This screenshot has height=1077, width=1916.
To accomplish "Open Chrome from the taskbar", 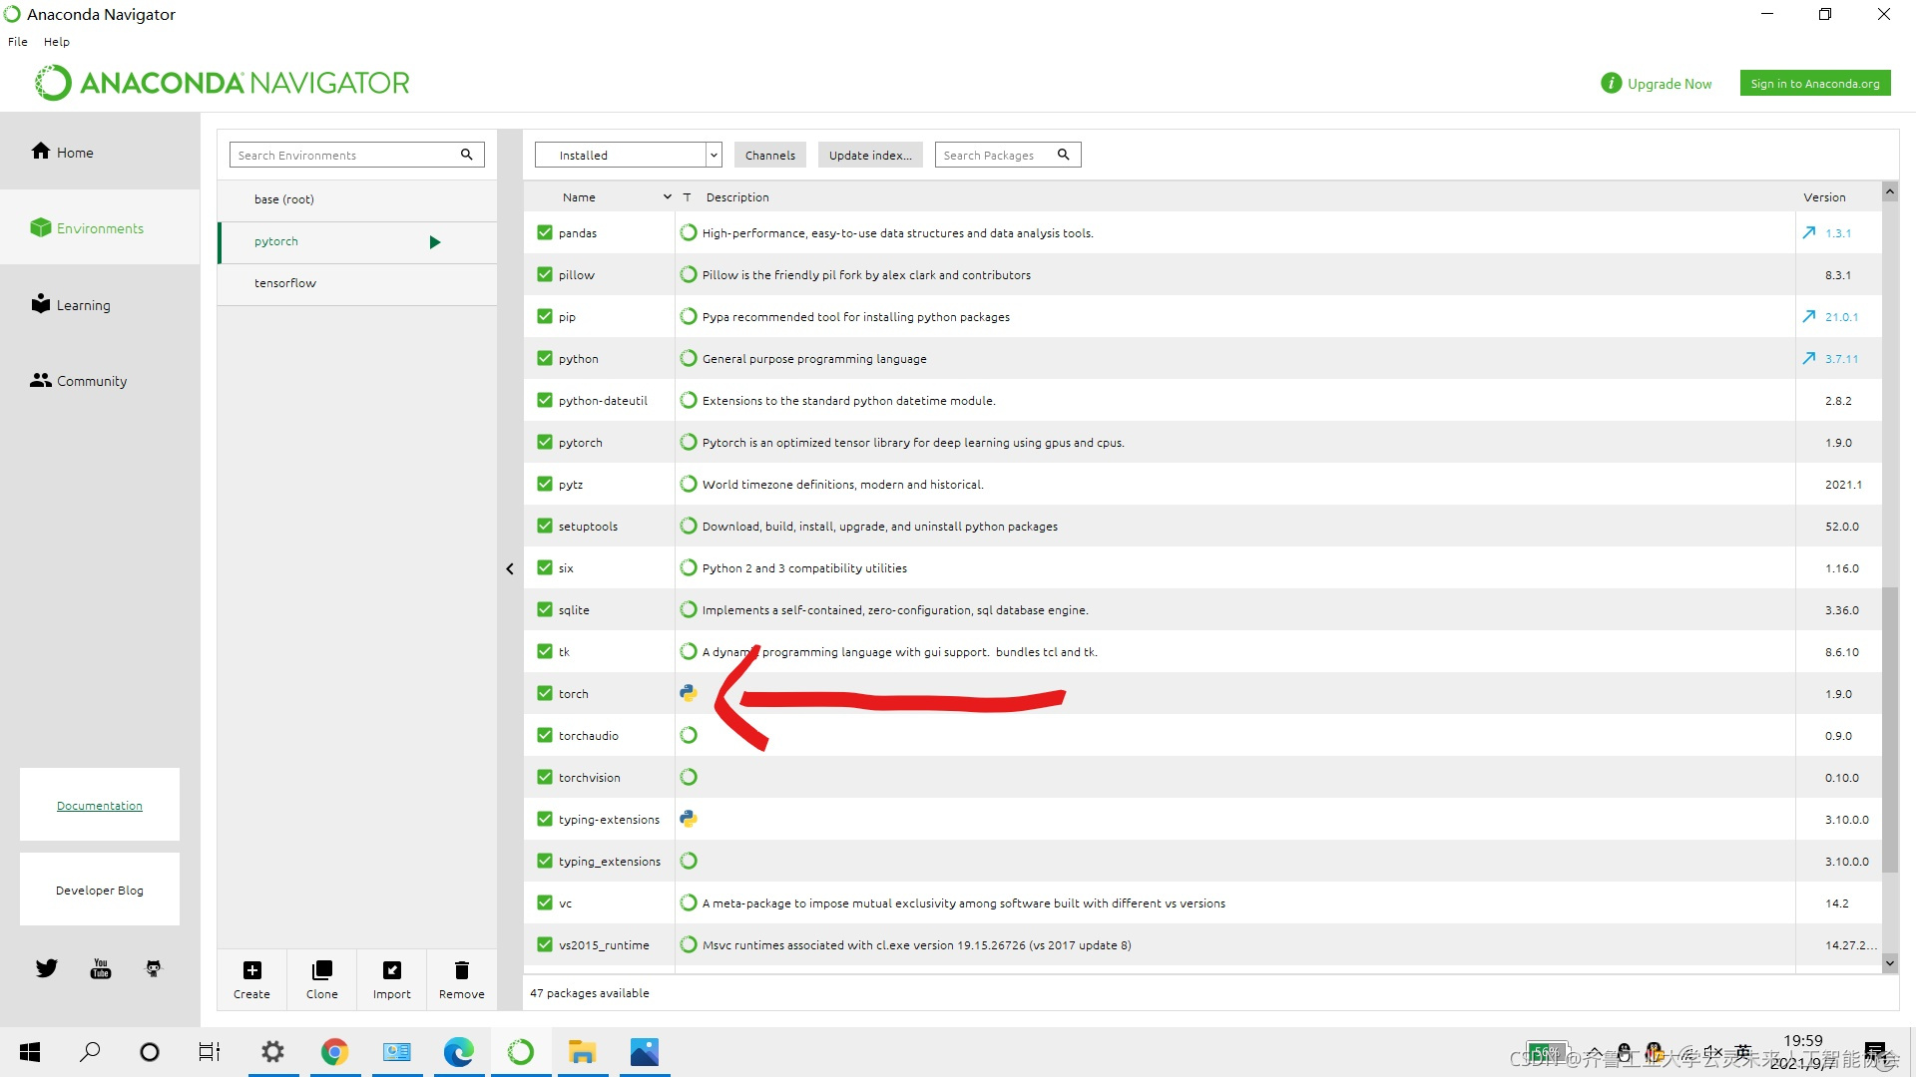I will (x=334, y=1052).
